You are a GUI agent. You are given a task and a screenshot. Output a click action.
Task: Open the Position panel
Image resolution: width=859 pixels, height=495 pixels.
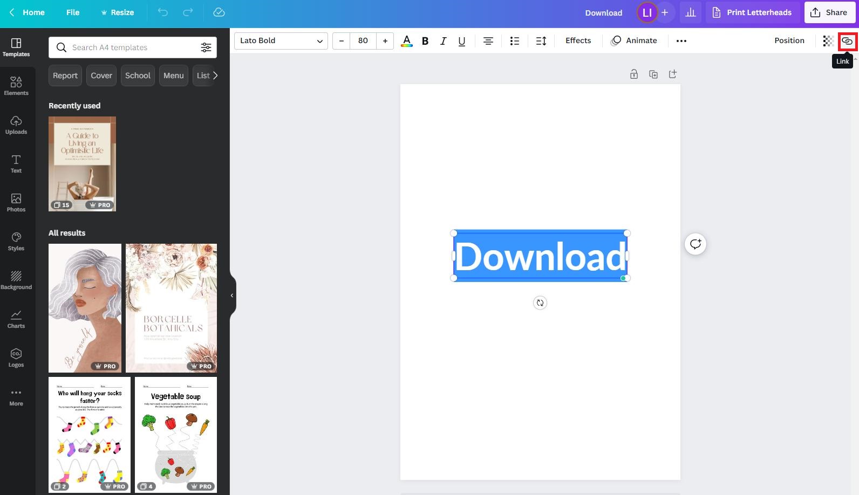click(x=789, y=40)
